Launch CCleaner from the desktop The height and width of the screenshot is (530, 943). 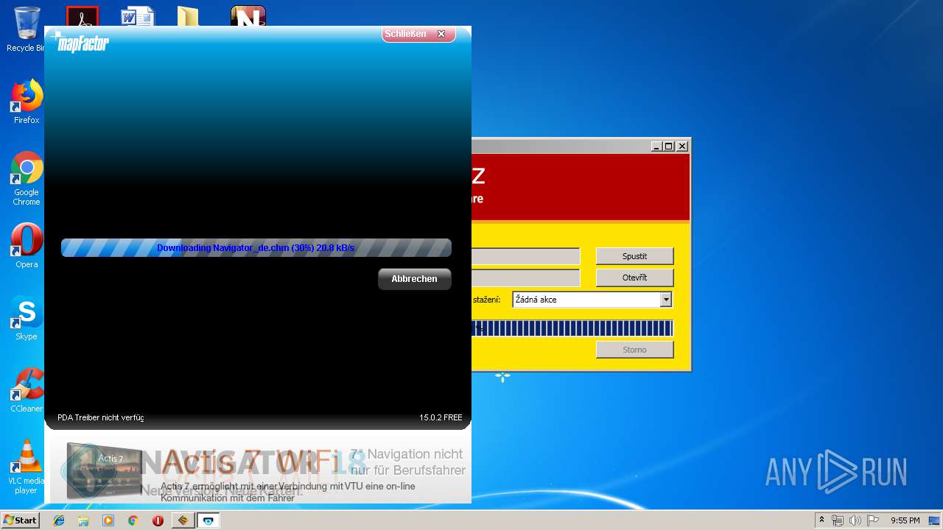coord(27,390)
